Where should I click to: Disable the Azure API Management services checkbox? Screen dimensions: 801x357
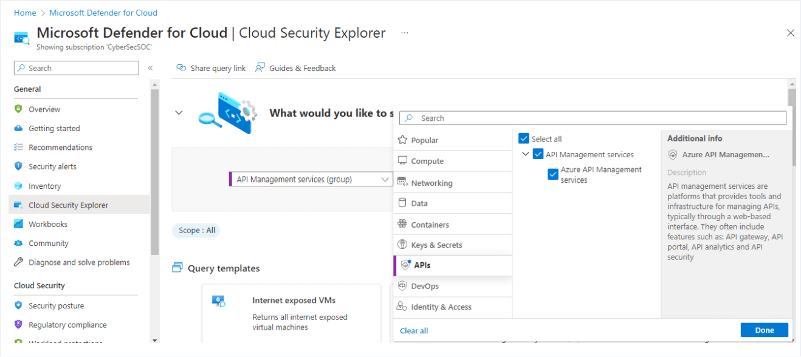coord(552,174)
